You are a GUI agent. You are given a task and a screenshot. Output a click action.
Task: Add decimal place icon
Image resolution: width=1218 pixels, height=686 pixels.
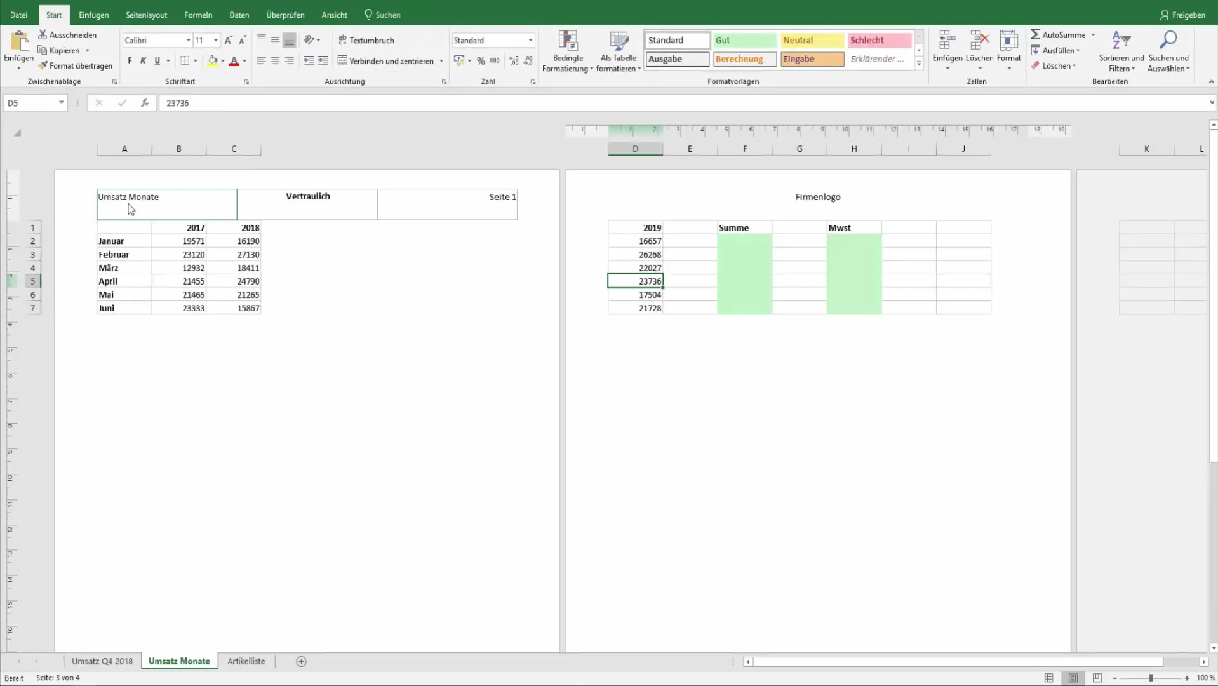[x=514, y=61]
